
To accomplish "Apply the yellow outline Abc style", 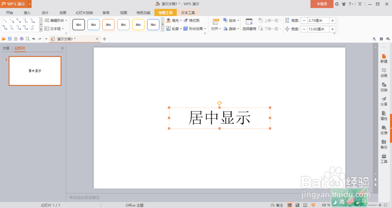I will 138,25.
